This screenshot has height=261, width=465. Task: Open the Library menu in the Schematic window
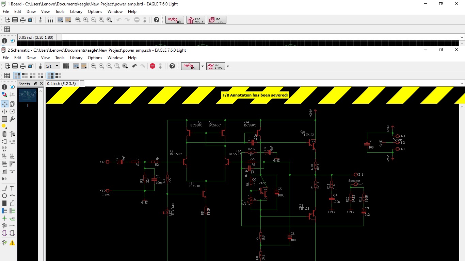pyautogui.click(x=76, y=57)
